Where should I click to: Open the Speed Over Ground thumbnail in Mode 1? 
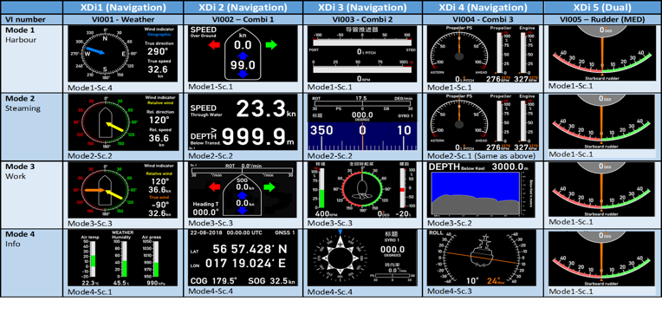(243, 53)
